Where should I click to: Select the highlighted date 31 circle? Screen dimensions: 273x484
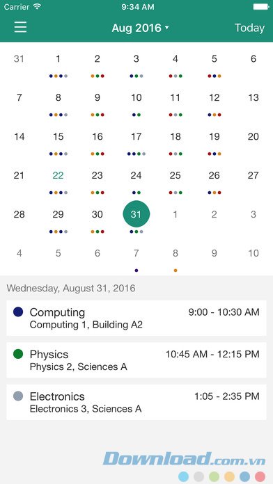coord(136,214)
